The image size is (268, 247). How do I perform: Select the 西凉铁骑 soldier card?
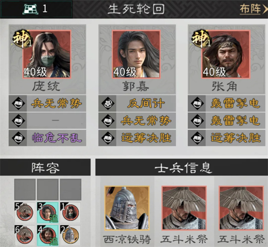(127, 208)
